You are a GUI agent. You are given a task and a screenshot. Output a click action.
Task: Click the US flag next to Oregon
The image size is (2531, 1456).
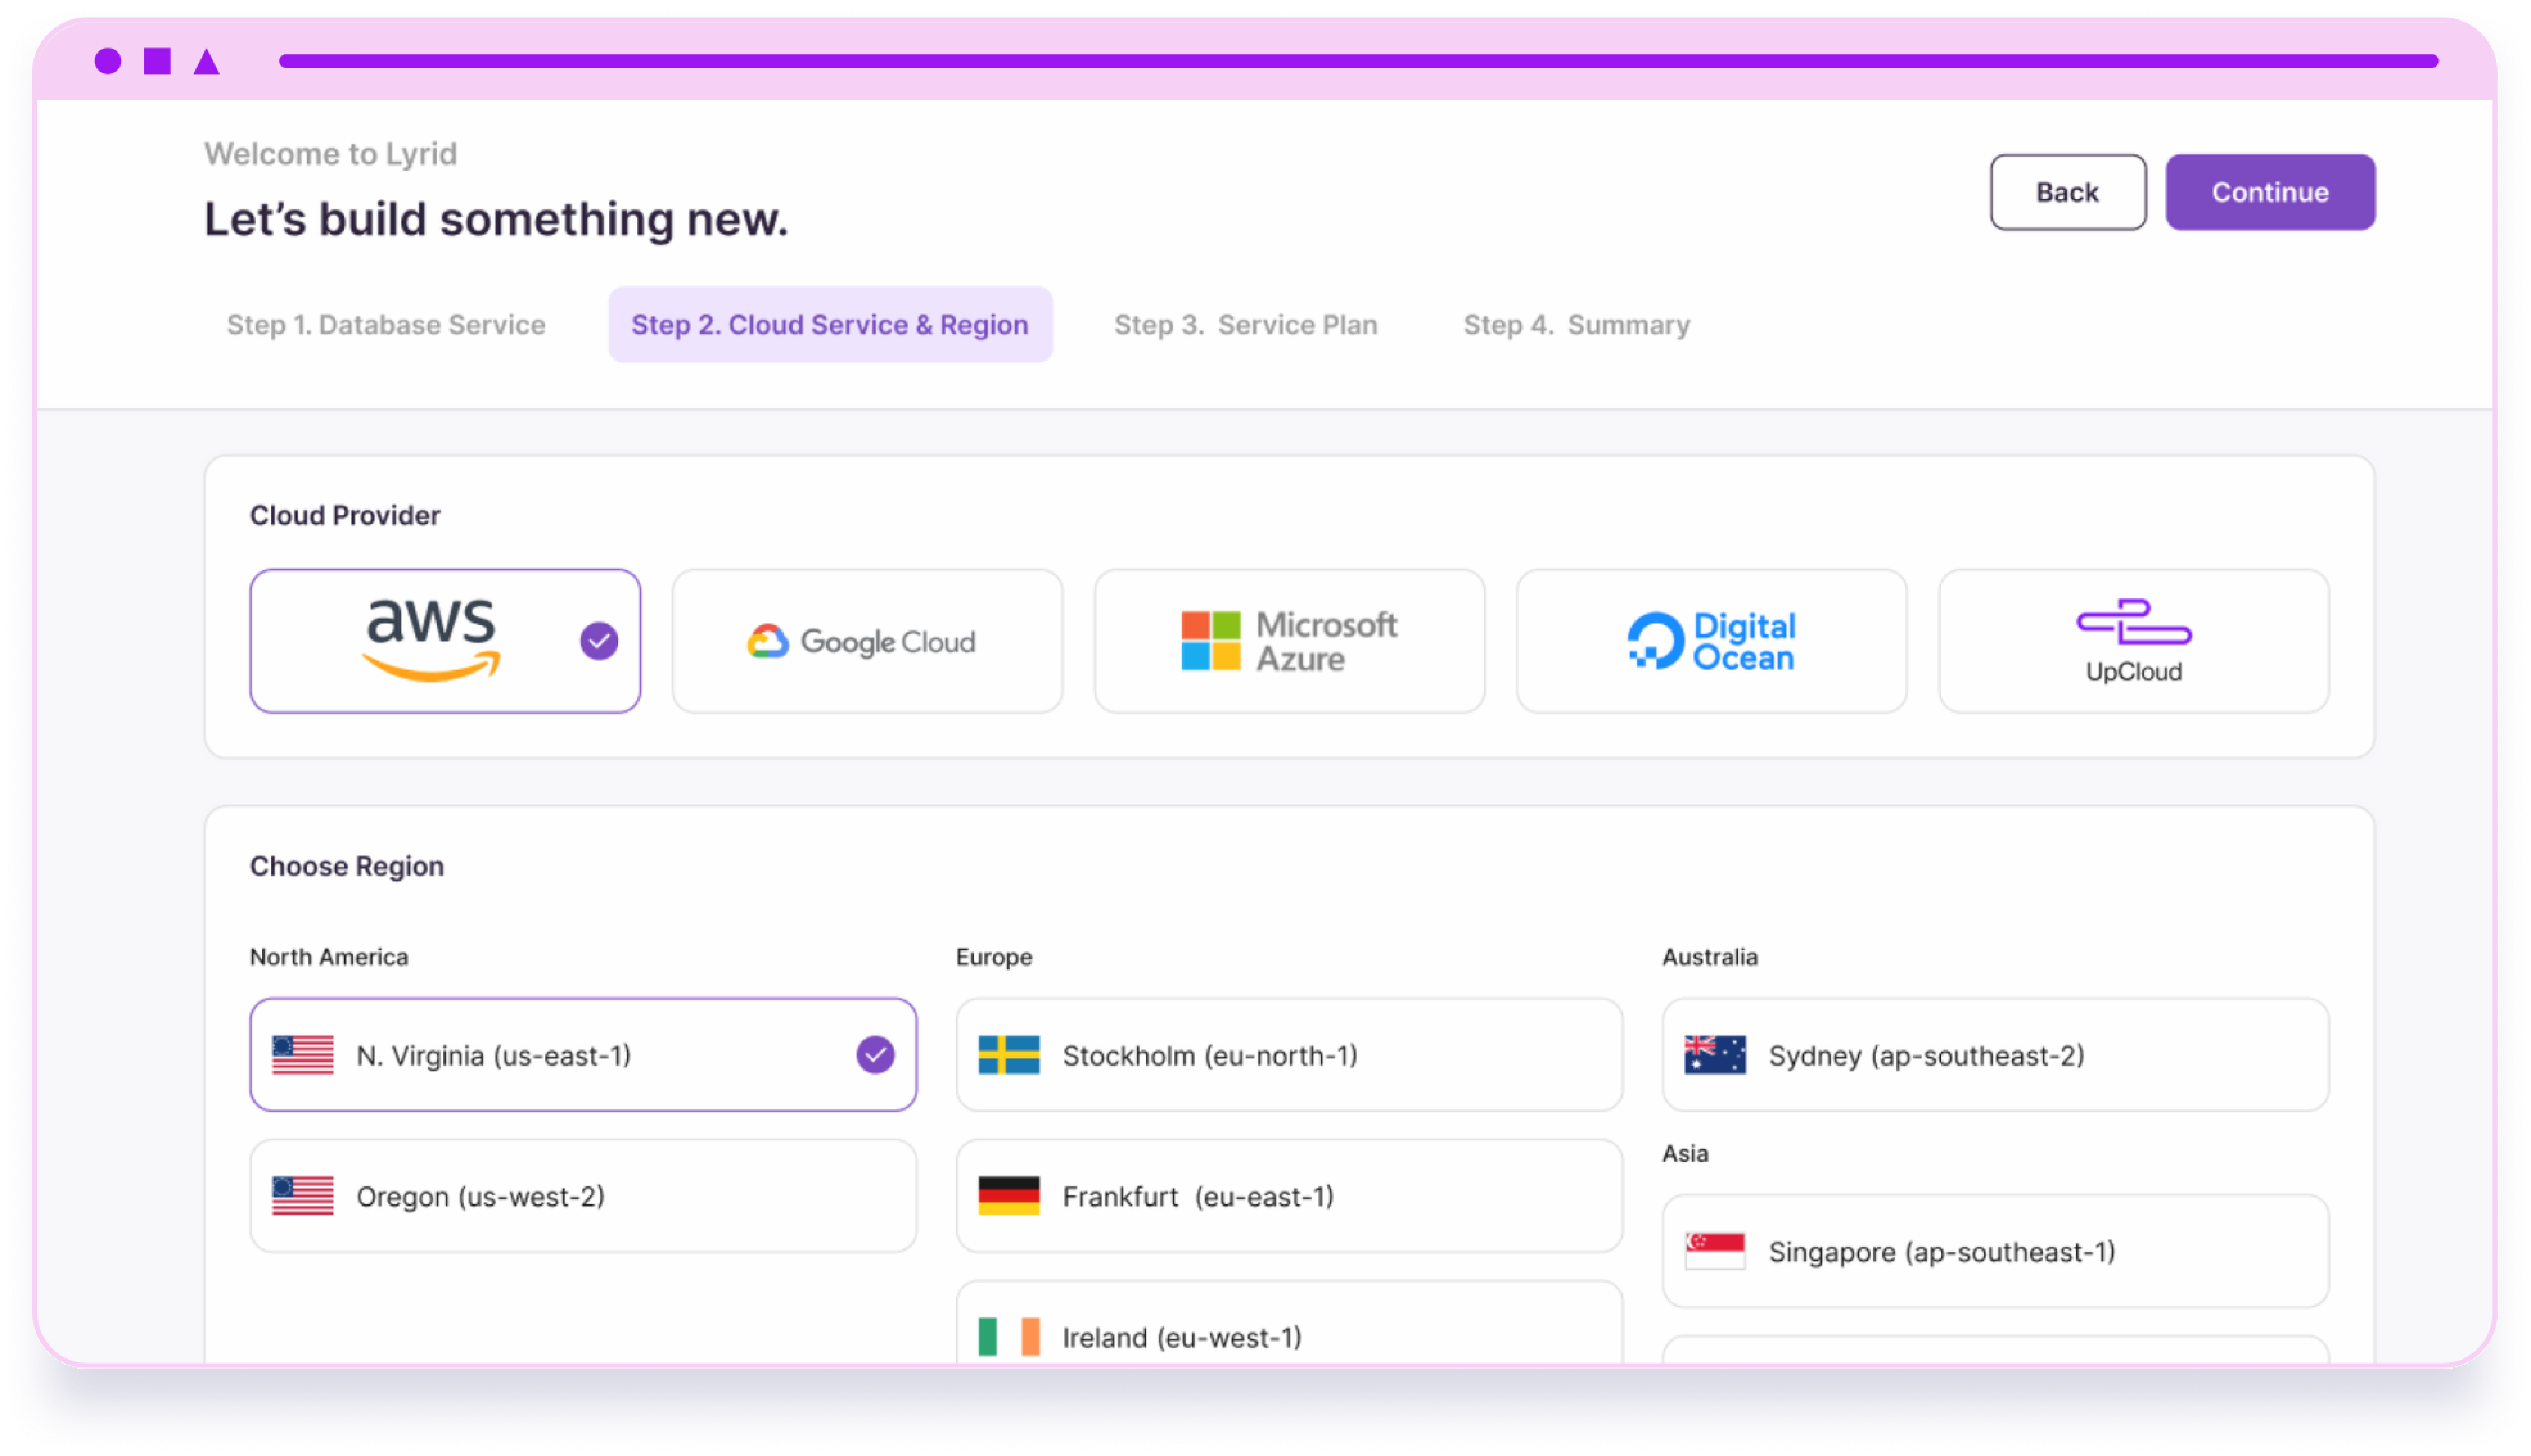303,1196
